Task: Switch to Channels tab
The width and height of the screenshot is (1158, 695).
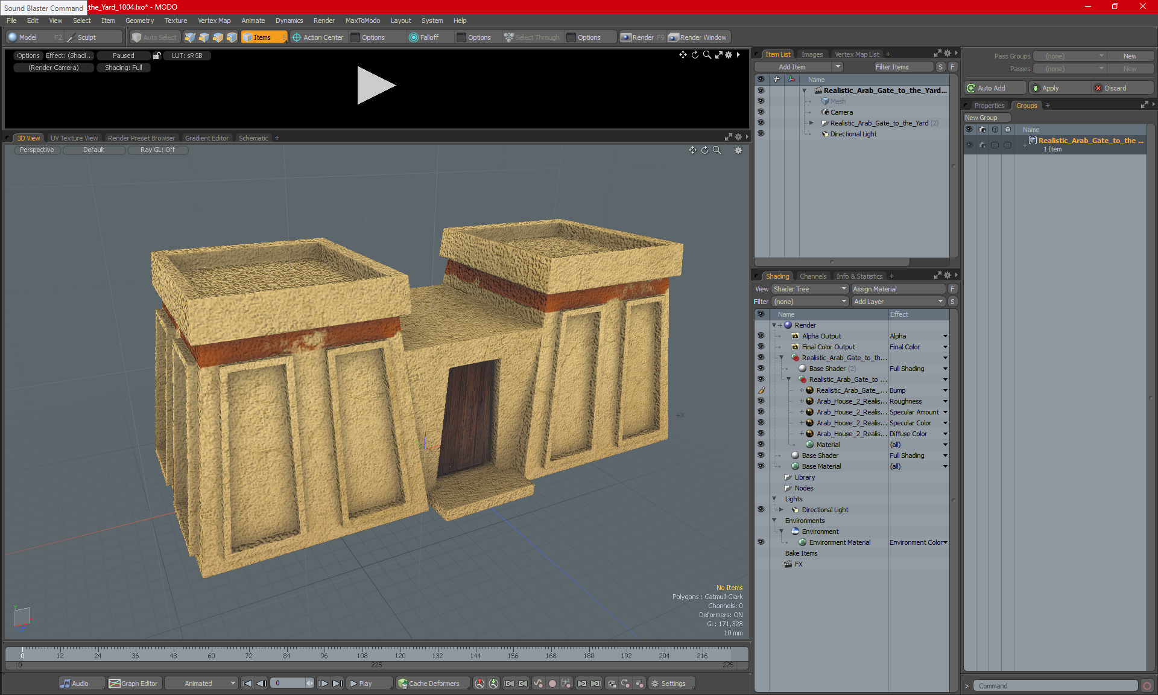Action: click(812, 276)
